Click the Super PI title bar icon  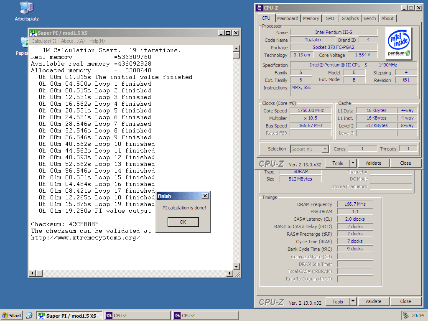33,33
